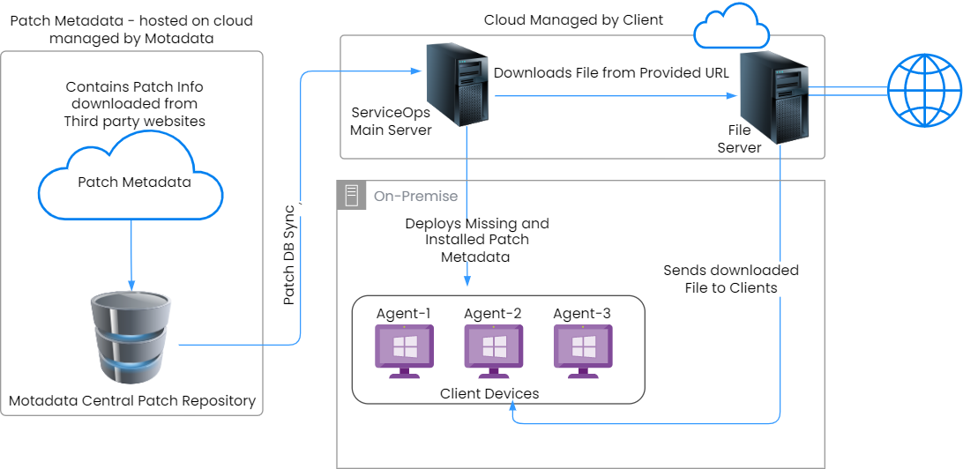Select 'Sends downloaded File to Clients' label
The image size is (963, 469).
(731, 279)
